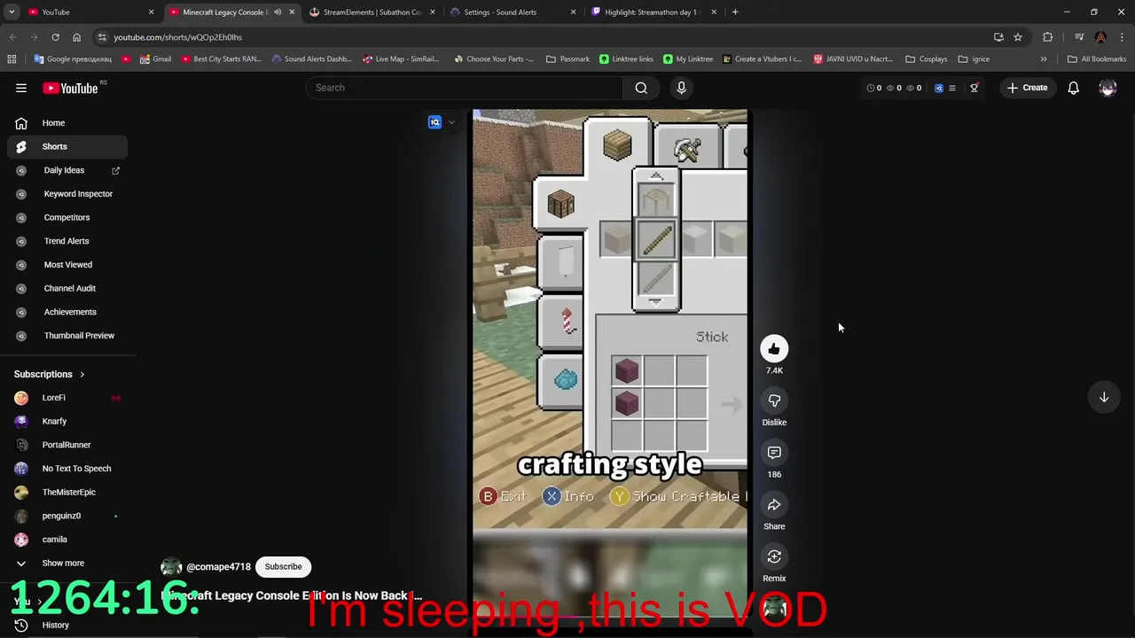Start voice search with the microphone
Viewport: 1135px width, 638px height.
(681, 88)
